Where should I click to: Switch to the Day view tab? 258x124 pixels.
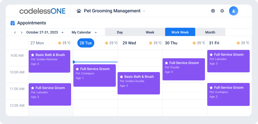tap(120, 32)
